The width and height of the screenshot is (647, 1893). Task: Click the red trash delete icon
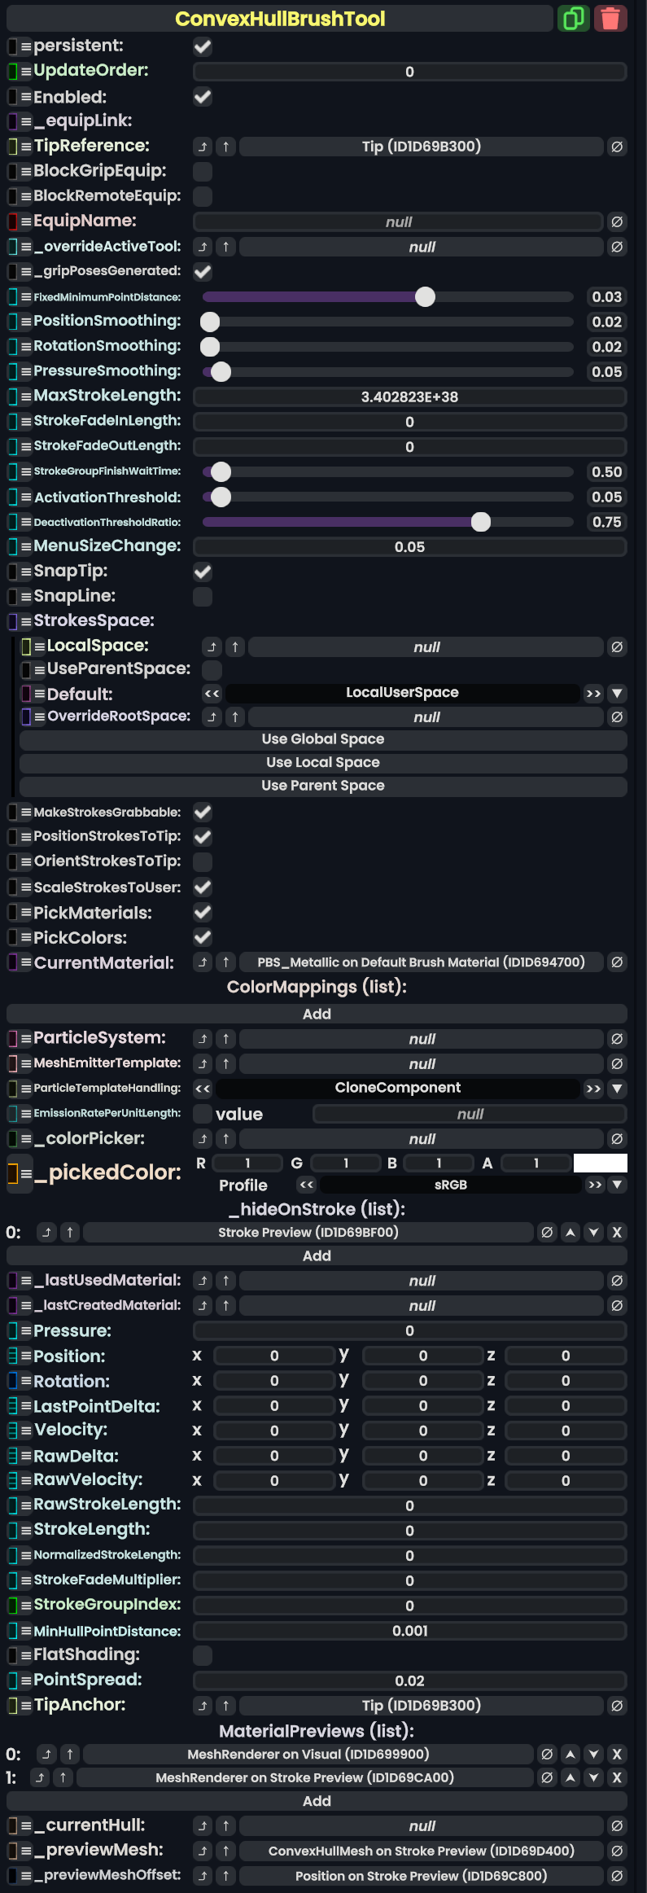coord(610,18)
